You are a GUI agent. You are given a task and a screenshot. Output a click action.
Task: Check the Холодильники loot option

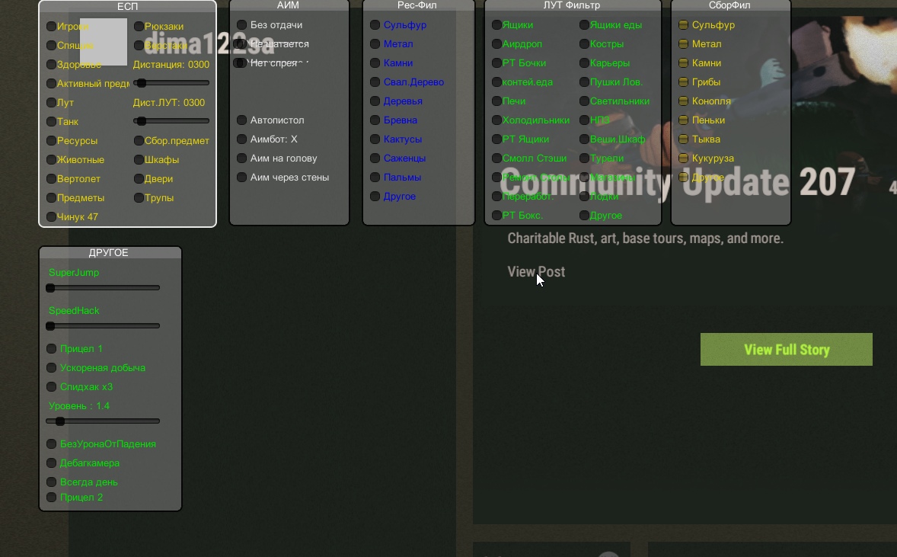pyautogui.click(x=496, y=120)
